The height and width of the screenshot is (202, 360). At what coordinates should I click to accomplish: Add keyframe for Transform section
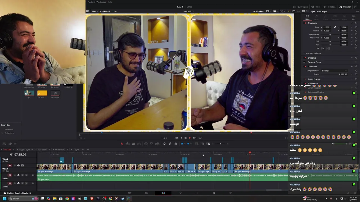click(x=352, y=23)
